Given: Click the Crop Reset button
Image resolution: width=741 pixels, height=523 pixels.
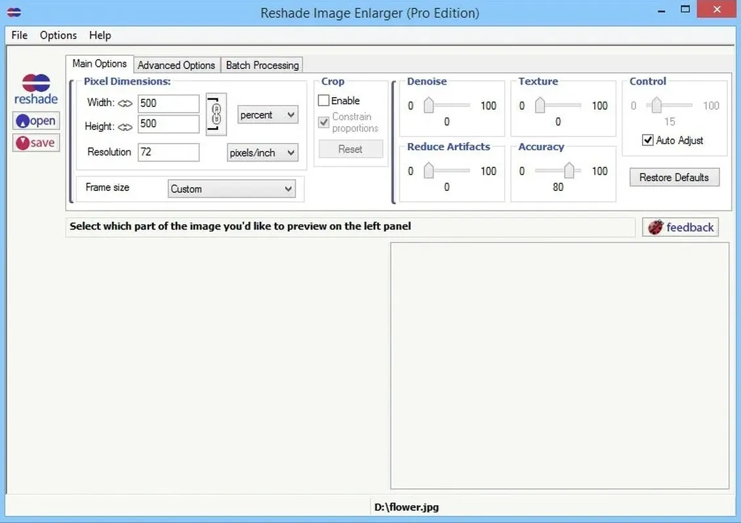Looking at the screenshot, I should [x=350, y=149].
